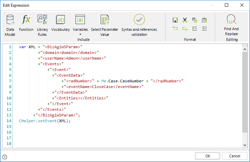Click the scroll up arrow of the editor

[245, 49]
